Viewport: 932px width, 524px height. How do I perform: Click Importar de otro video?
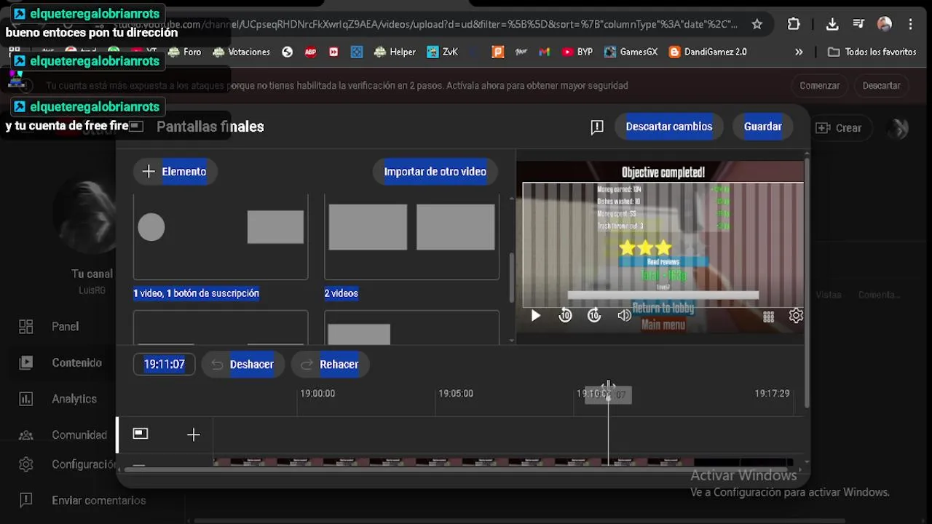tap(435, 172)
